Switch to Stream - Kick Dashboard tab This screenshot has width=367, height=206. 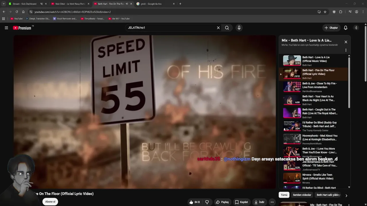tap(25, 4)
